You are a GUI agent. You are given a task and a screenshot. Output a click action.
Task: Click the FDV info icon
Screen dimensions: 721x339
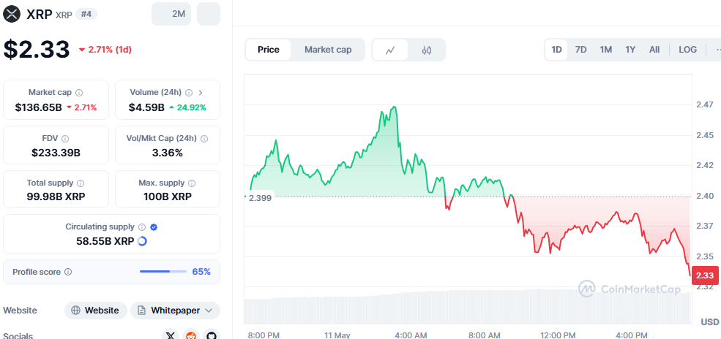[65, 138]
